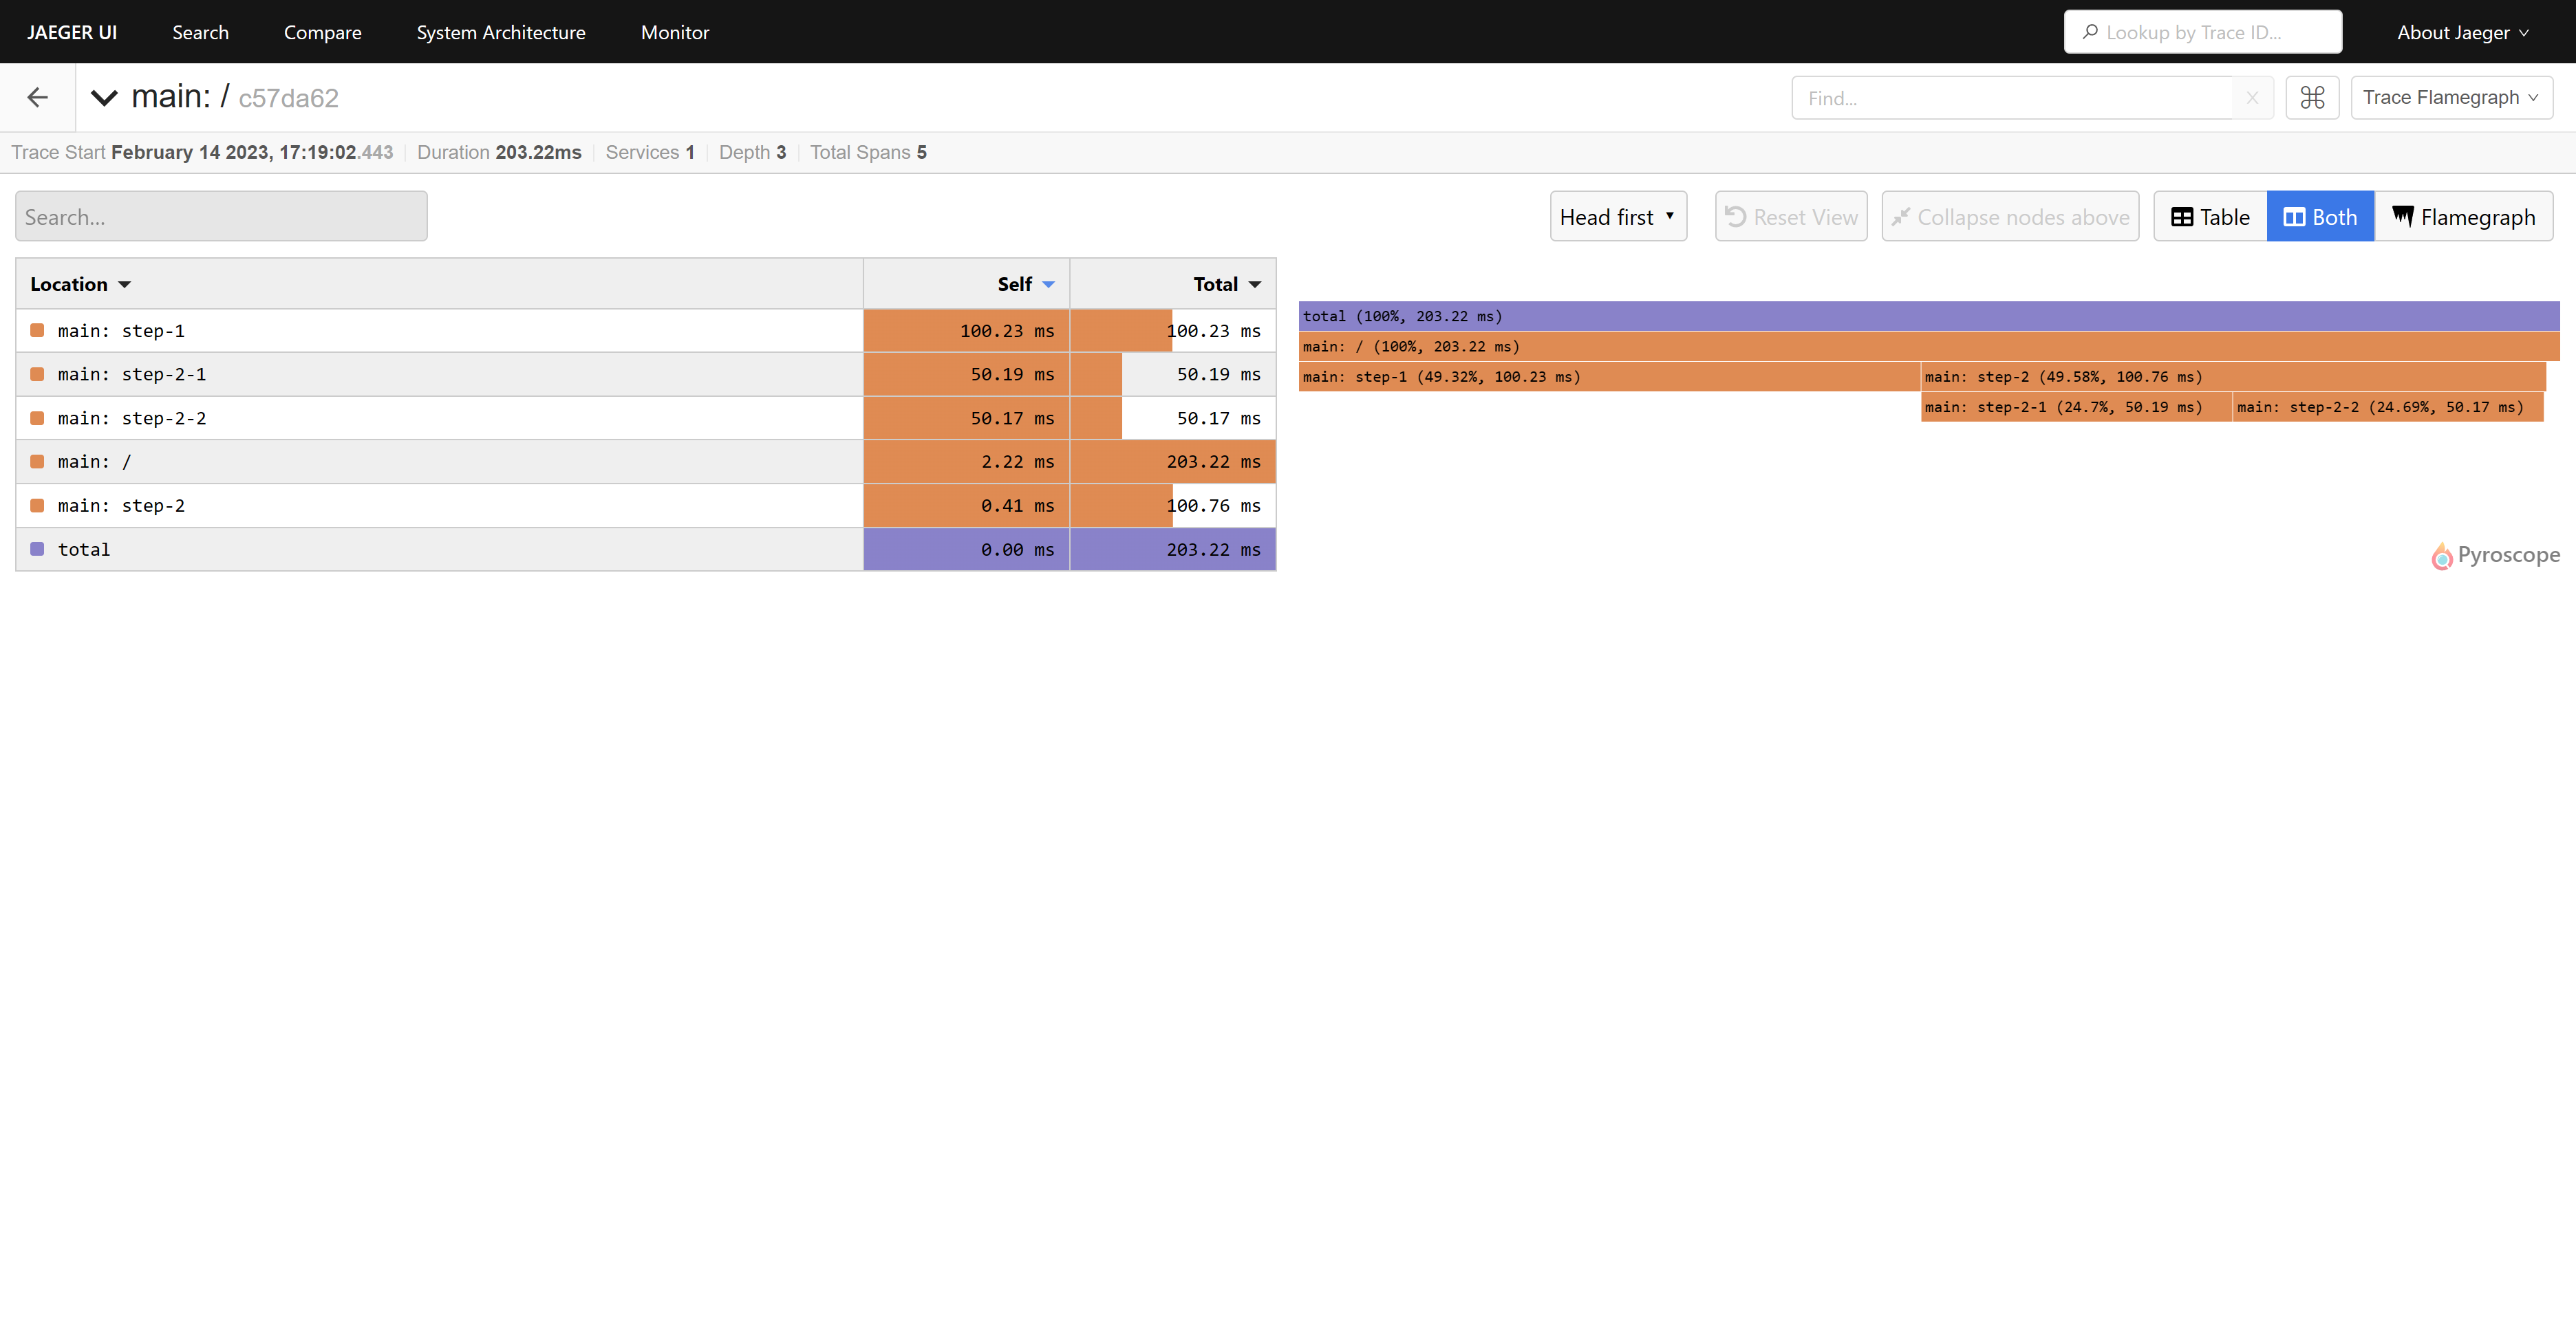The height and width of the screenshot is (1322, 2576).
Task: Select the main: step-2 table row
Action: tap(646, 505)
